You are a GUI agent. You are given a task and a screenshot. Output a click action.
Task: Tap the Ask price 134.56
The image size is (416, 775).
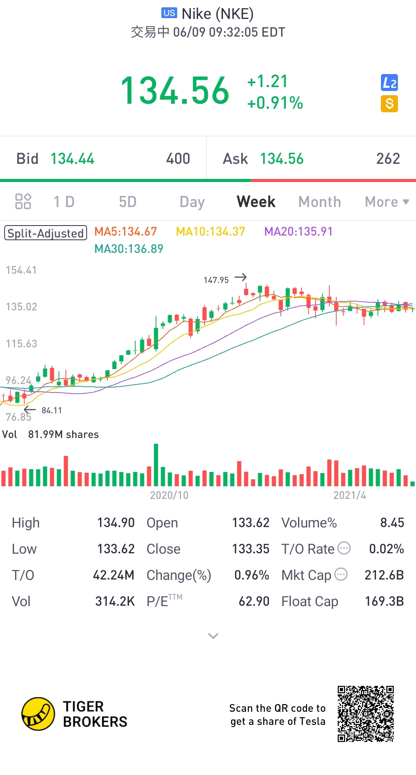click(x=282, y=159)
